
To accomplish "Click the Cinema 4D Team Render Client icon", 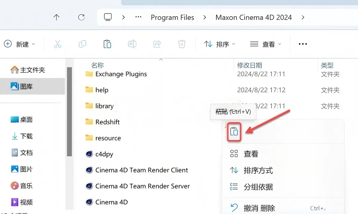I will point(89,170).
